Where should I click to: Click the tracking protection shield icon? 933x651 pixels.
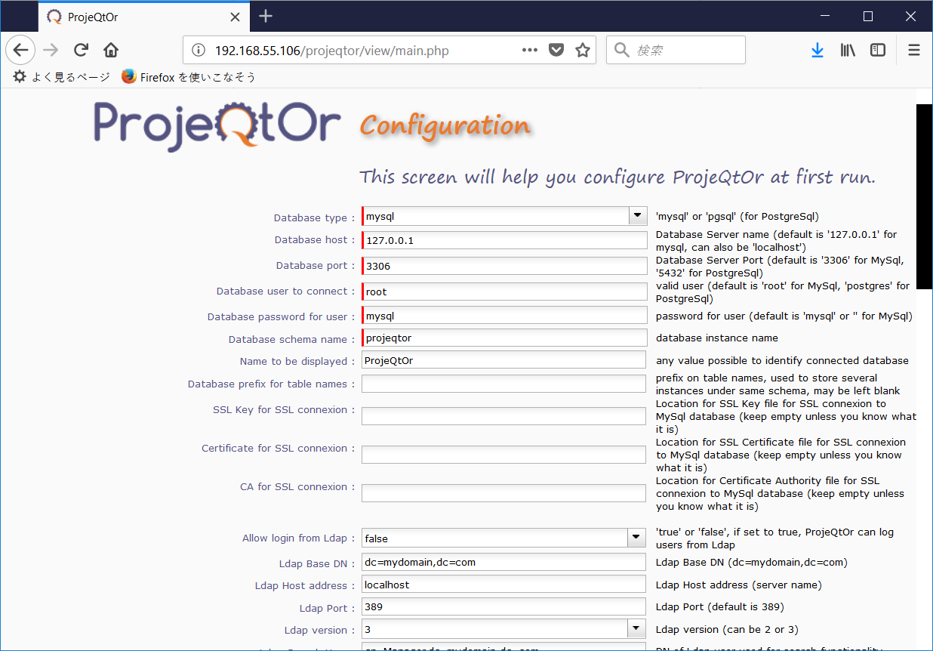556,51
